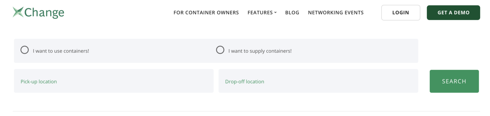490x116 pixels.
Task: Click the green Search button
Action: [x=454, y=81]
